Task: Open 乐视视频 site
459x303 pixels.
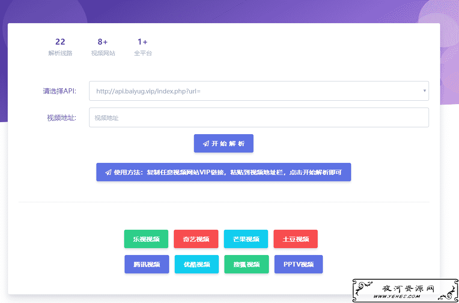Action: [146, 239]
